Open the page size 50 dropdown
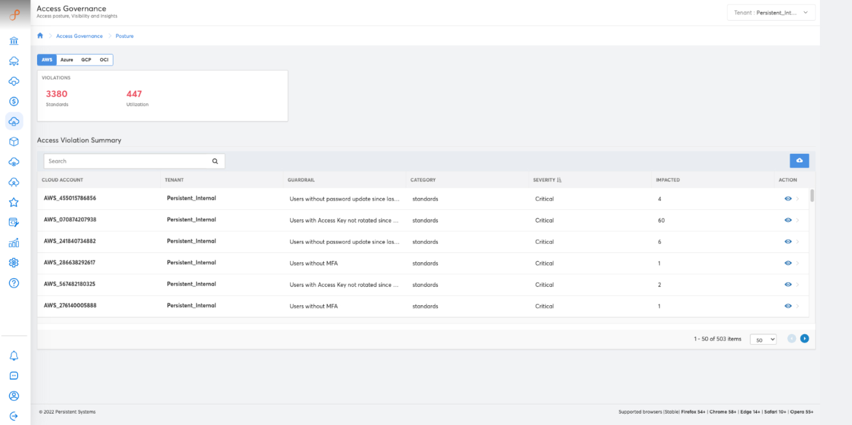The image size is (852, 425). tap(763, 339)
